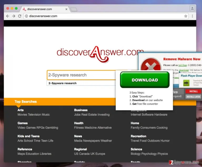The height and width of the screenshot is (167, 202).
Task: Close the discoveranswer.com tab
Action: click(66, 9)
